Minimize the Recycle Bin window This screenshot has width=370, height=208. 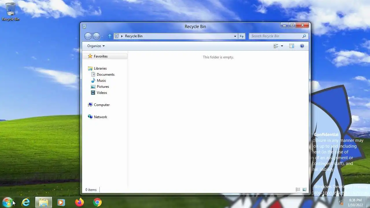pos(284,25)
